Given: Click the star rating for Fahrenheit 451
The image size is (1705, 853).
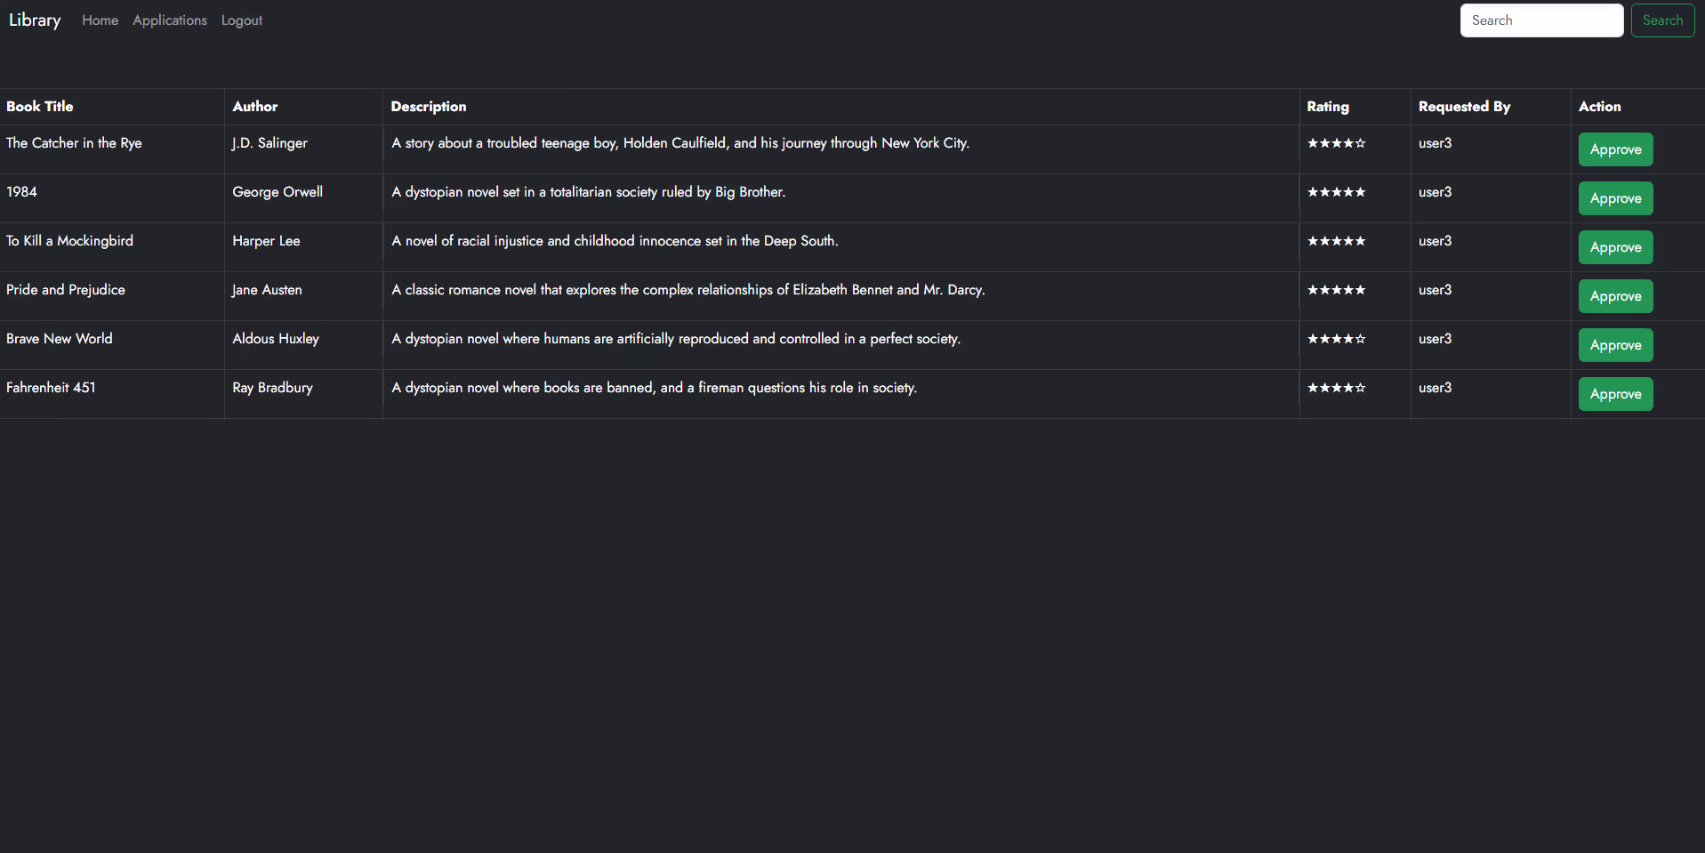Looking at the screenshot, I should pyautogui.click(x=1336, y=388).
